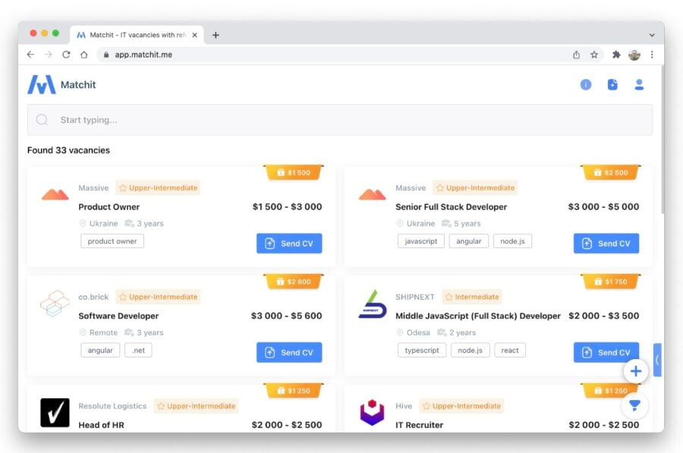Viewport: 683px width, 453px height.
Task: Select the product owner tag
Action: (x=112, y=241)
